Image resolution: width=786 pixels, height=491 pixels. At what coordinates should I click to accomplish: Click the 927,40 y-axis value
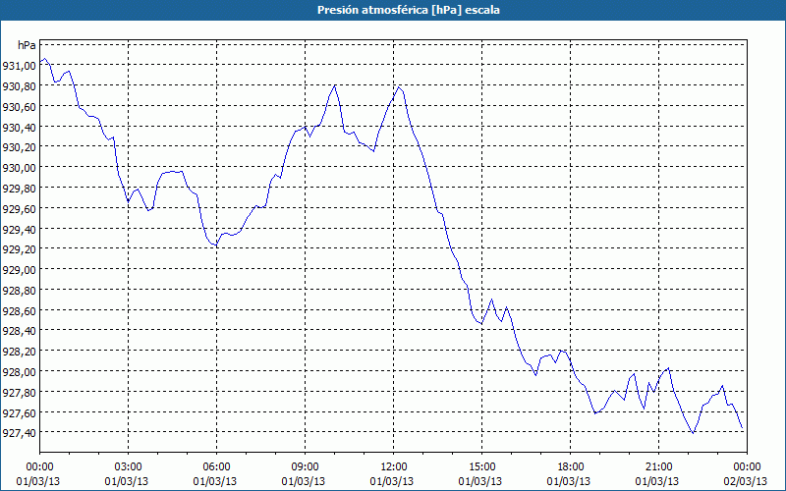point(19,432)
